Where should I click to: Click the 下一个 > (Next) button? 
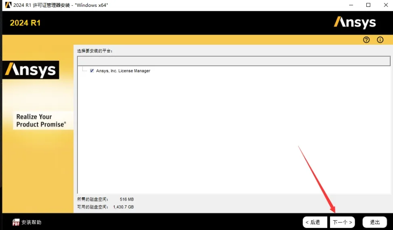342,222
